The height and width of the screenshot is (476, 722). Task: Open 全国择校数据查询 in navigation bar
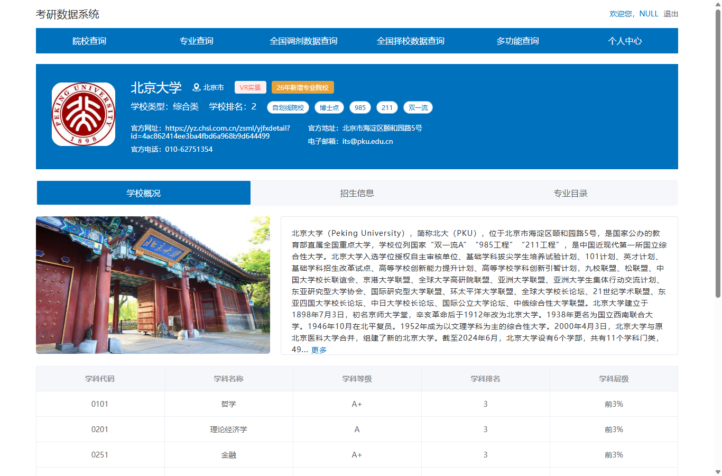tap(411, 41)
